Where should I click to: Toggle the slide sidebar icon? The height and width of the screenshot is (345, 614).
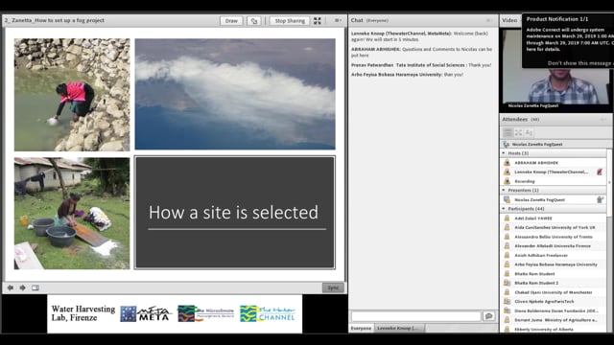tap(35, 287)
